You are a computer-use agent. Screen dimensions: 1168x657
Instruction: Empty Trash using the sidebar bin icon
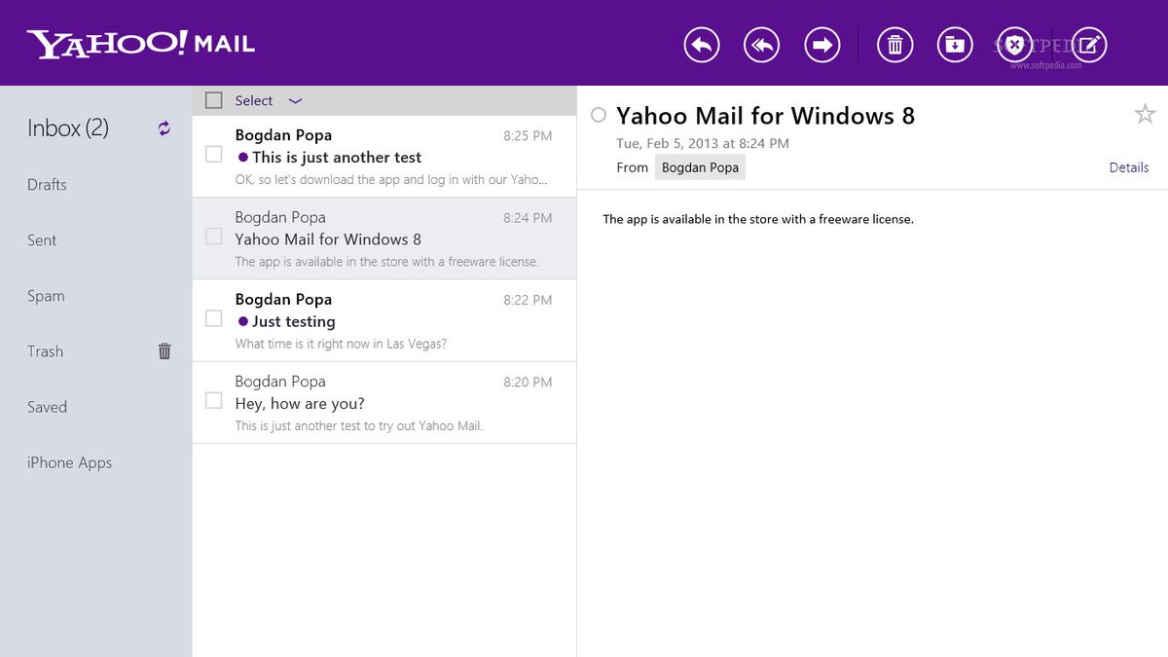pyautogui.click(x=164, y=351)
